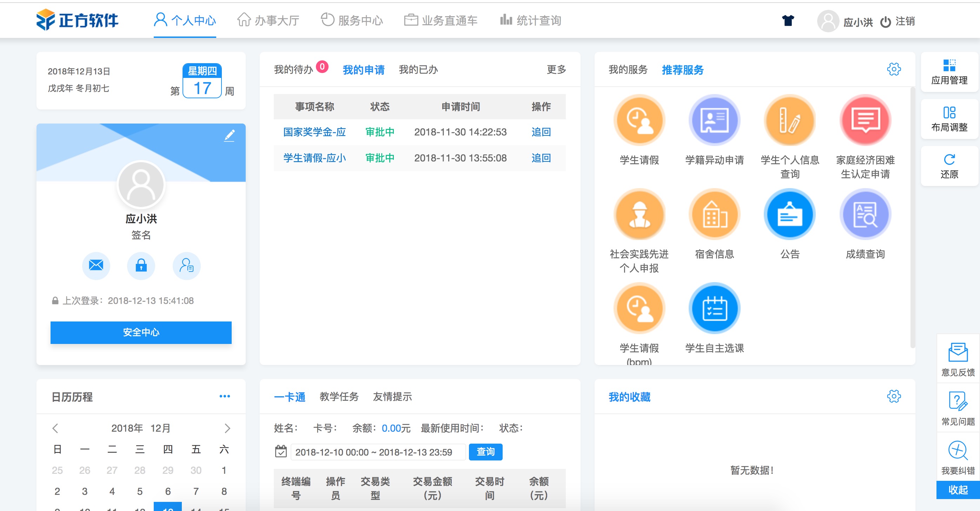This screenshot has height=511, width=980.
Task: Open the 学生请假 service icon
Action: pos(639,120)
